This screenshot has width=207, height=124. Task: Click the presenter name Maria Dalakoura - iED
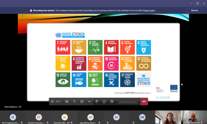[13, 107]
